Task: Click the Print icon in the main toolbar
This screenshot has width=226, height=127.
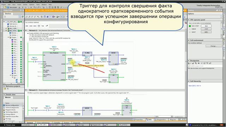Action: point(19,7)
